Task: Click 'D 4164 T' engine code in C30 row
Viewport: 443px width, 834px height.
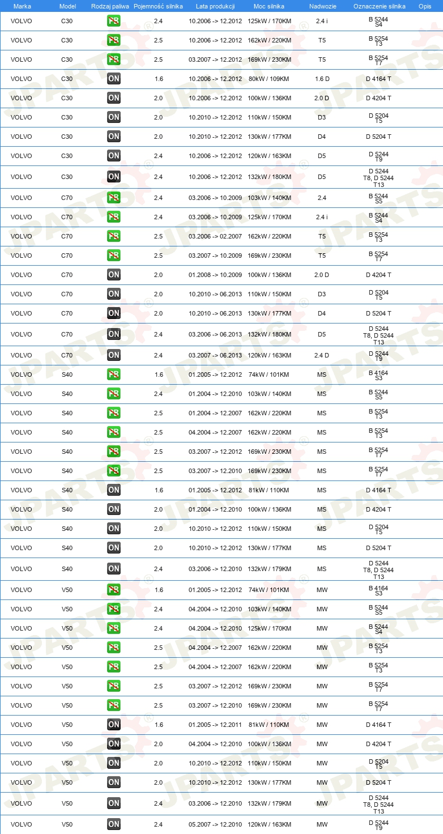Action: point(379,79)
